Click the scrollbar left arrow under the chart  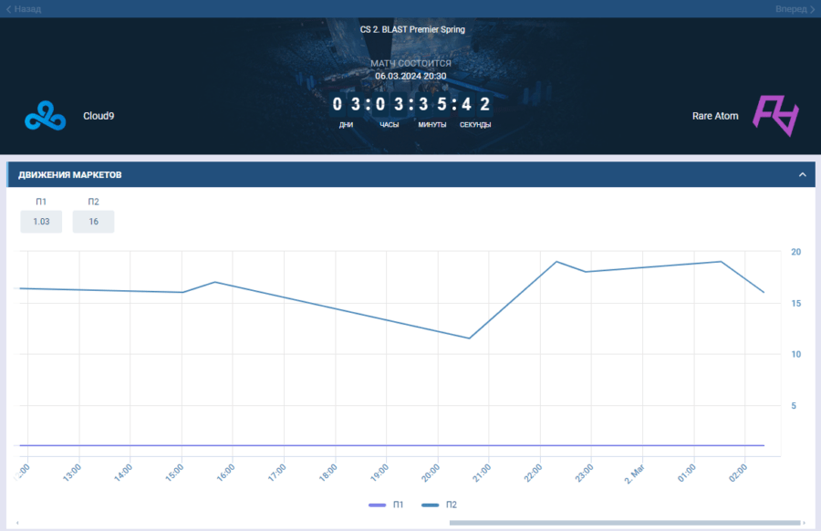pyautogui.click(x=17, y=523)
